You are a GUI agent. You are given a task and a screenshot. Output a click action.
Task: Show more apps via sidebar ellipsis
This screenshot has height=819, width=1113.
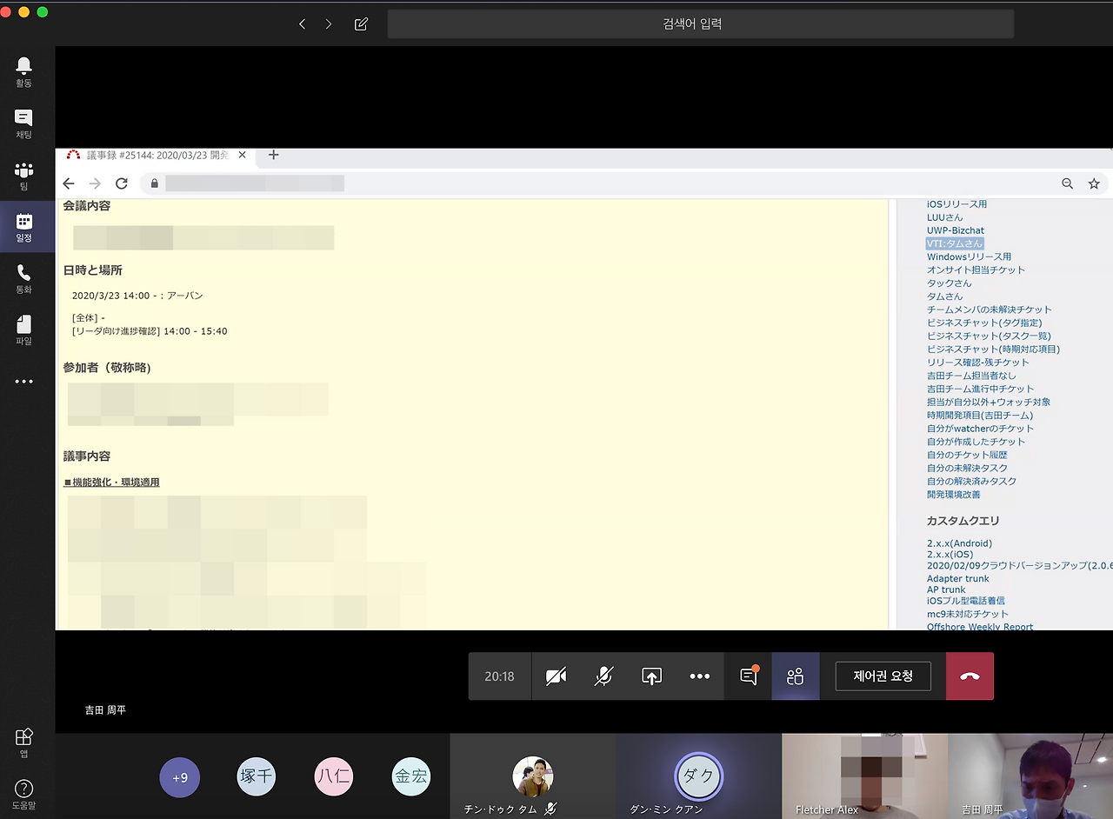(x=23, y=382)
